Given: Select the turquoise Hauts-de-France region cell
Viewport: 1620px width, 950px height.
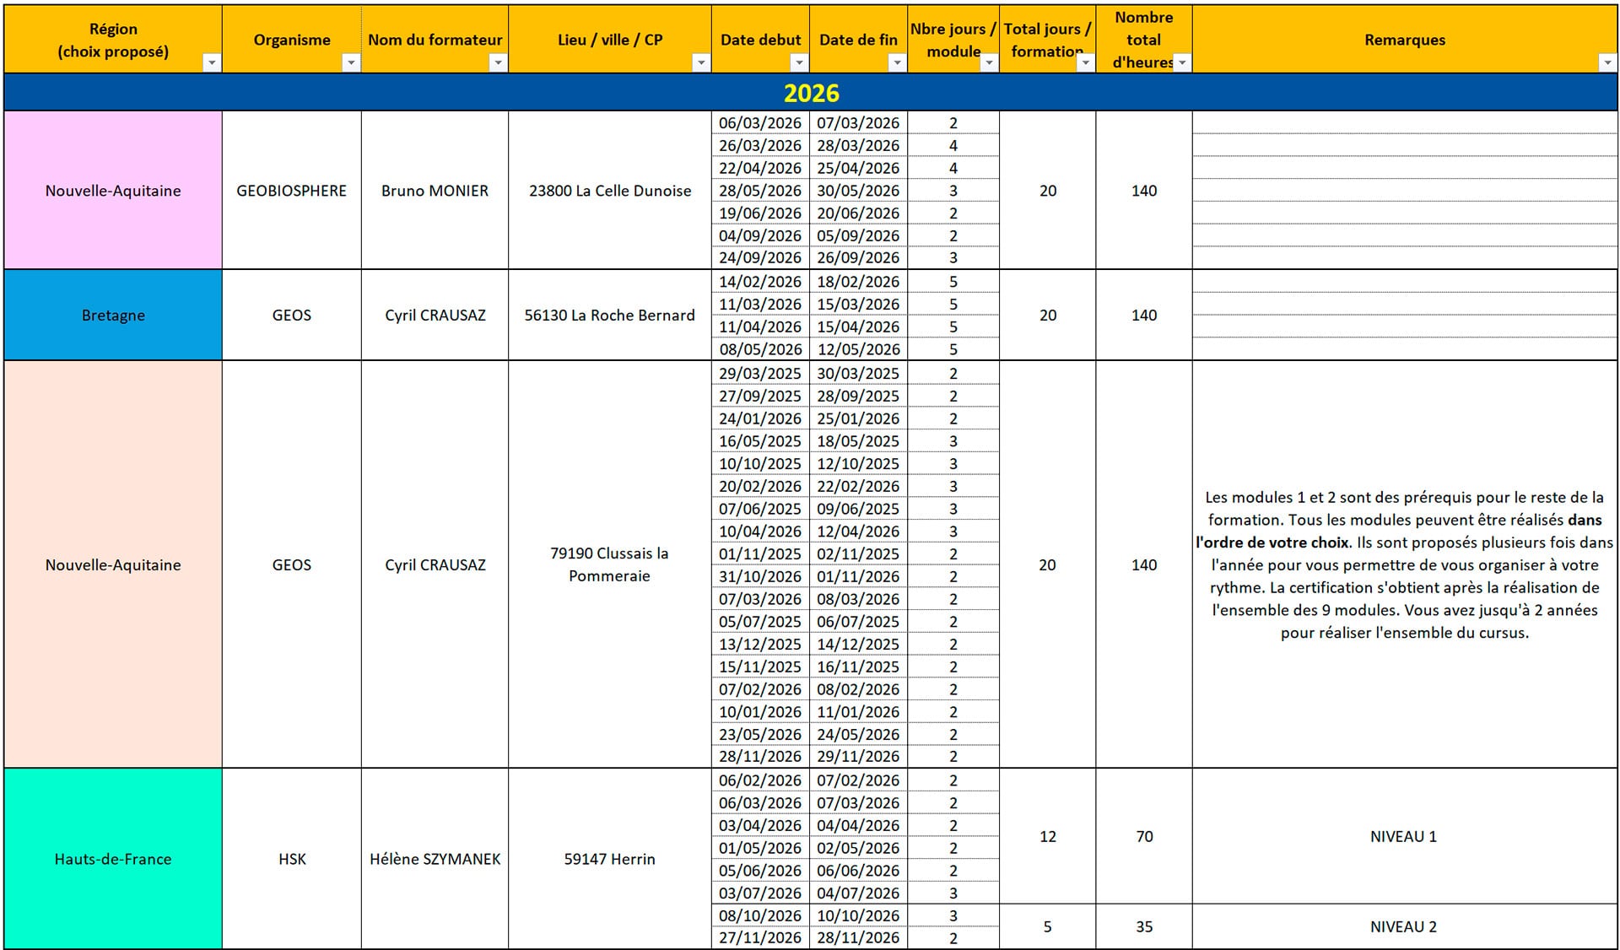Looking at the screenshot, I should click(x=113, y=859).
